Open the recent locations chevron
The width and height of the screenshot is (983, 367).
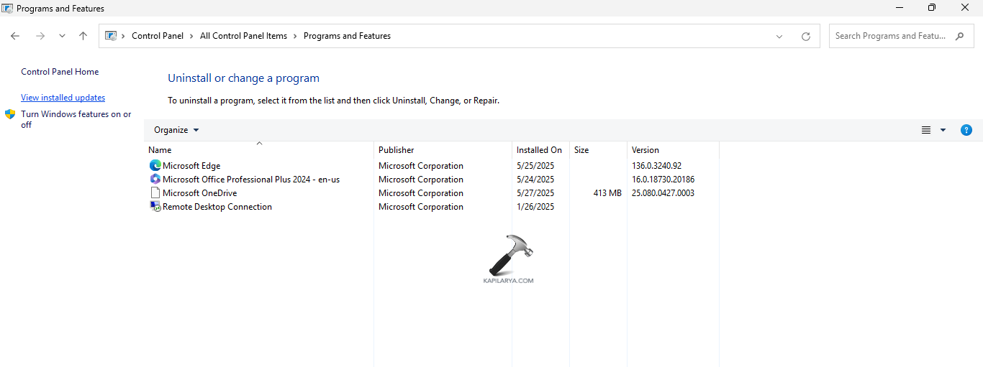[x=62, y=36]
